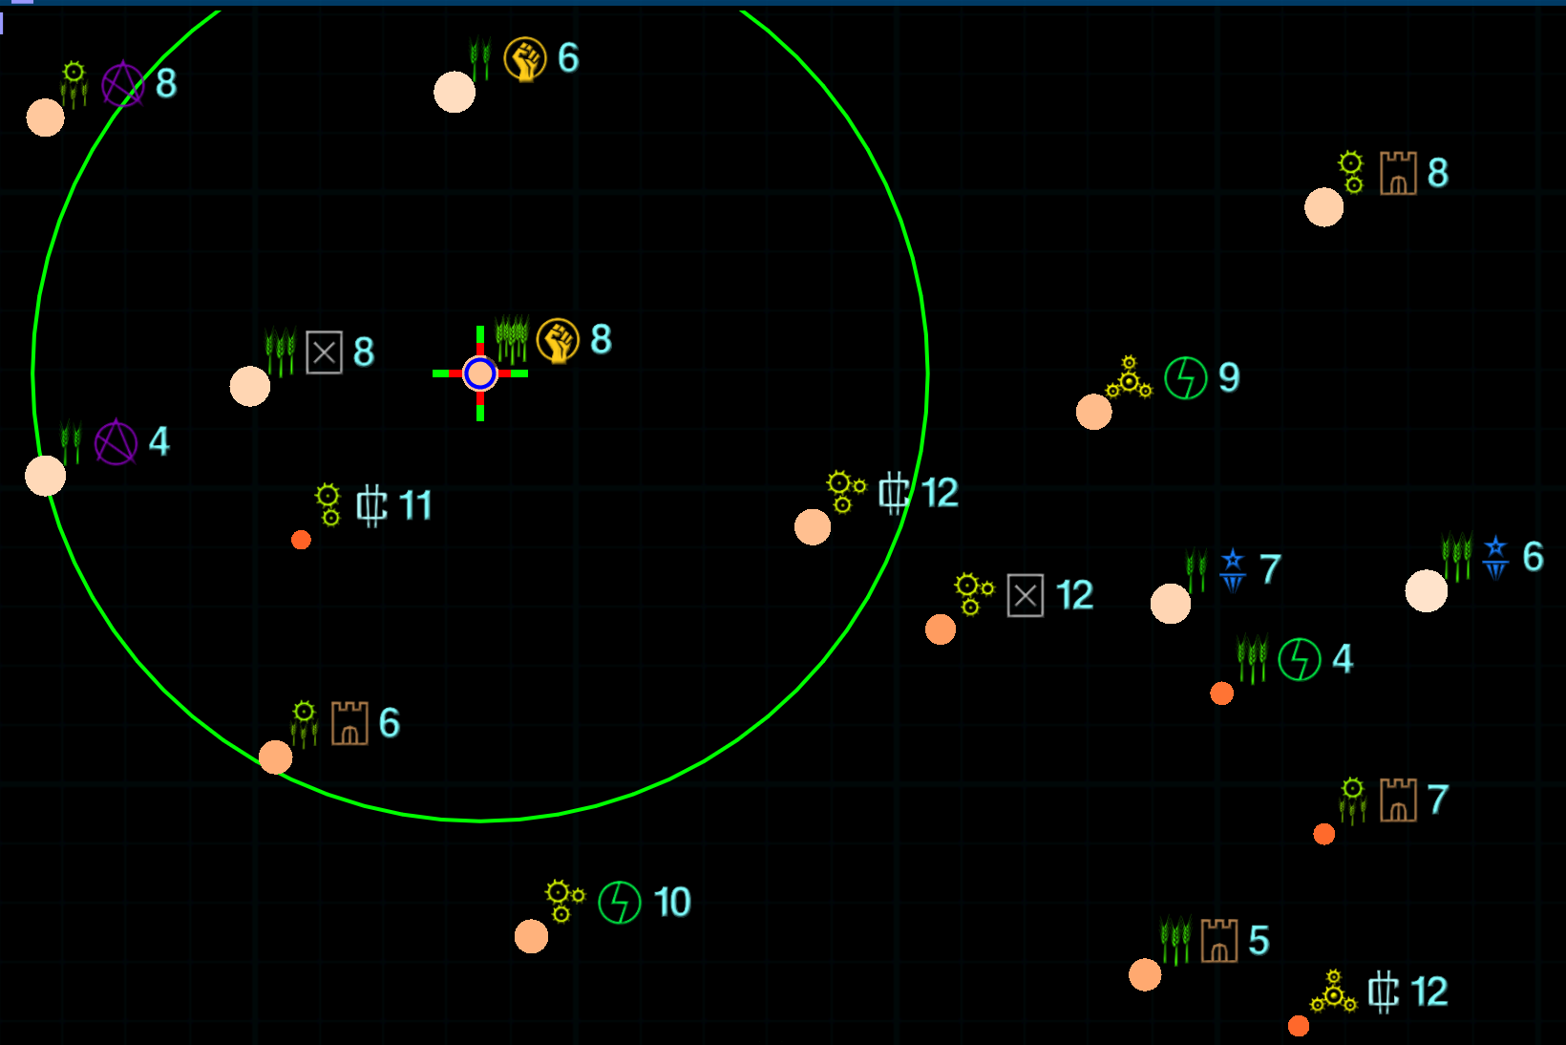Click the brown castle icon labeled 5

click(1219, 941)
